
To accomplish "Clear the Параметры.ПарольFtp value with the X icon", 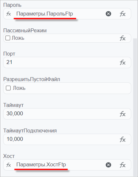I will click(108, 14).
